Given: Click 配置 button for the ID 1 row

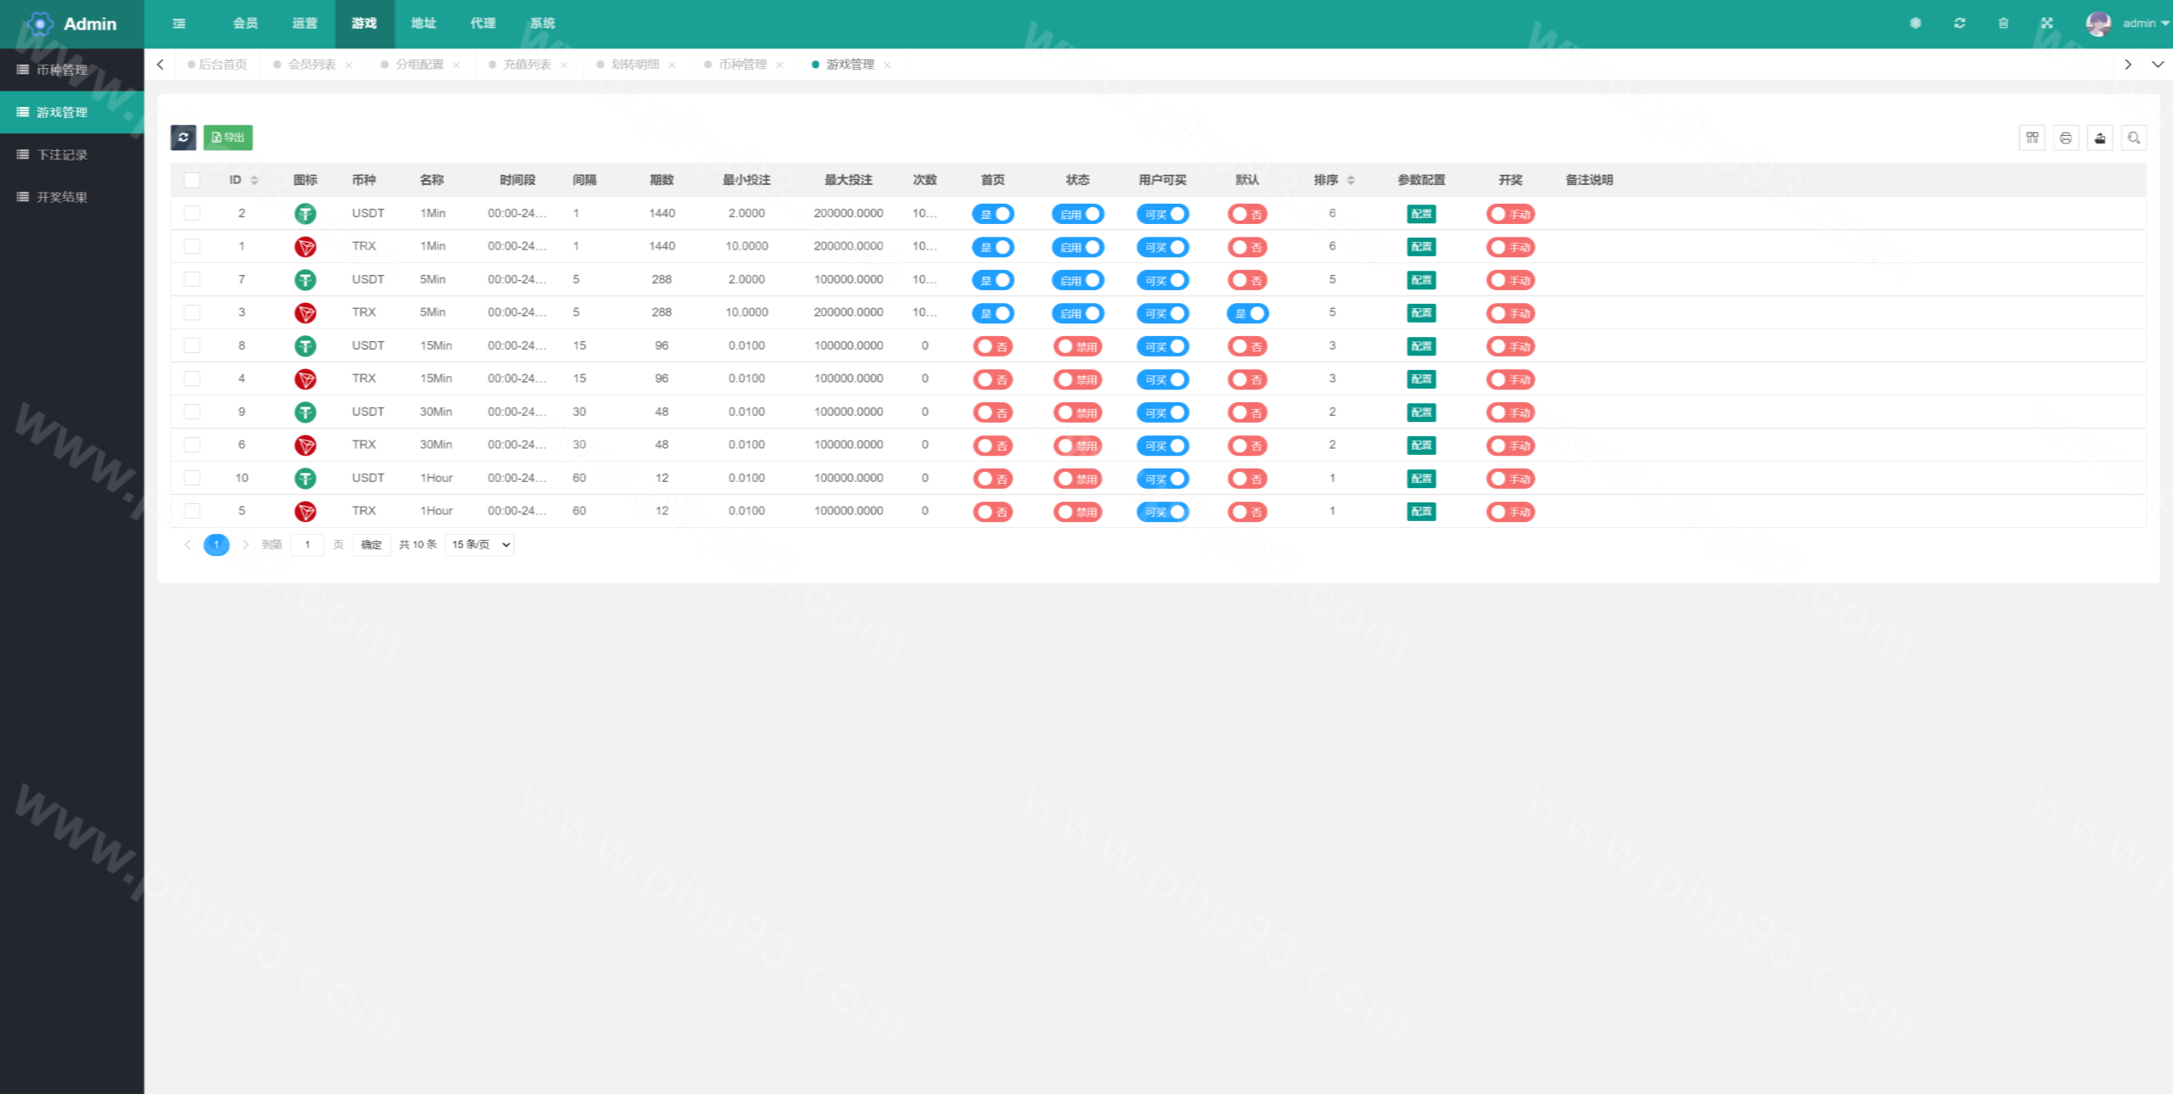Looking at the screenshot, I should (1421, 247).
